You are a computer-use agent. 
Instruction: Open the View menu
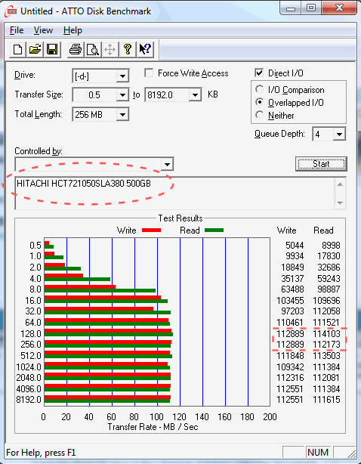pos(43,30)
